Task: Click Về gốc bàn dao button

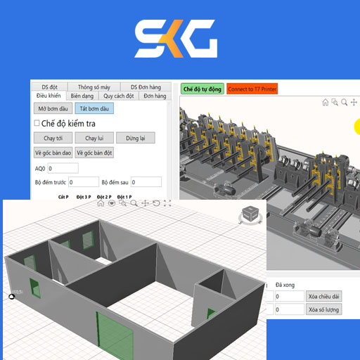Action: click(53, 153)
